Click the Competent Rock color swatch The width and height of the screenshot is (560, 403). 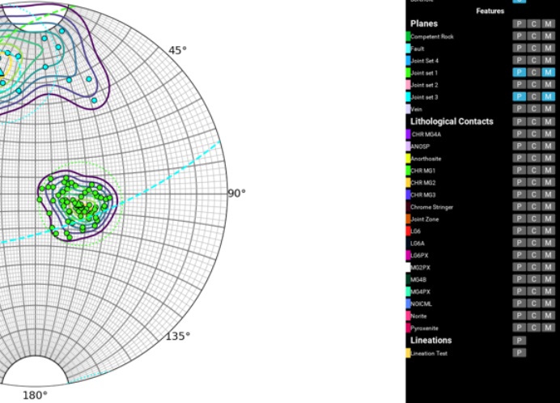[408, 36]
